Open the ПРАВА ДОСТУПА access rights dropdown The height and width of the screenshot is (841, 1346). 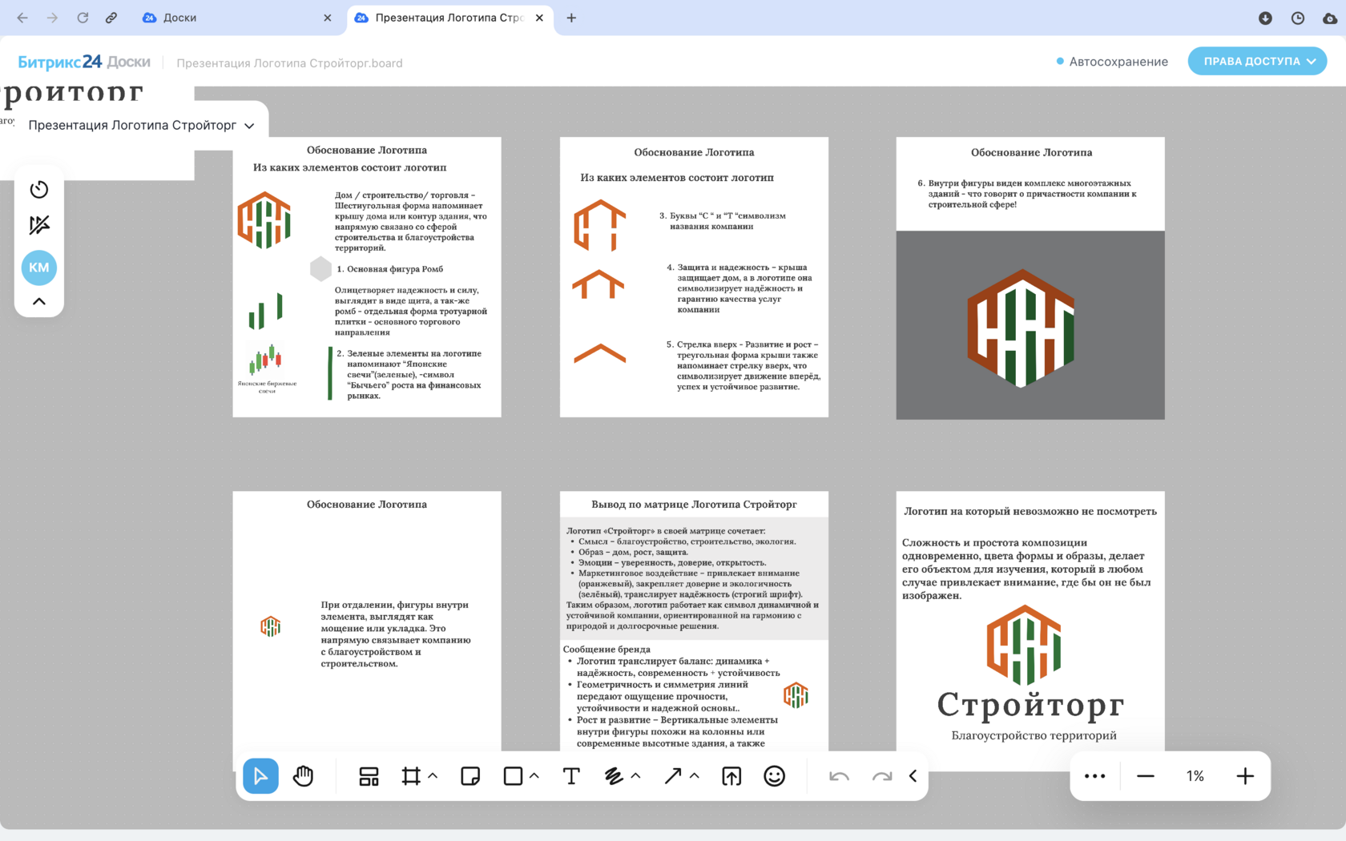[1258, 61]
